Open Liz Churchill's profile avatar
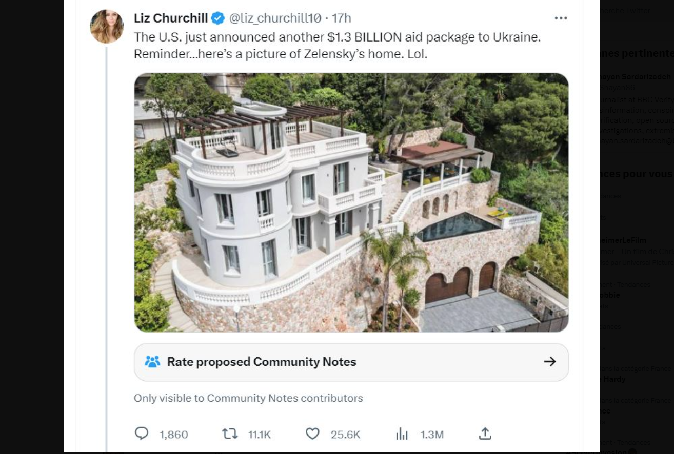 point(107,26)
